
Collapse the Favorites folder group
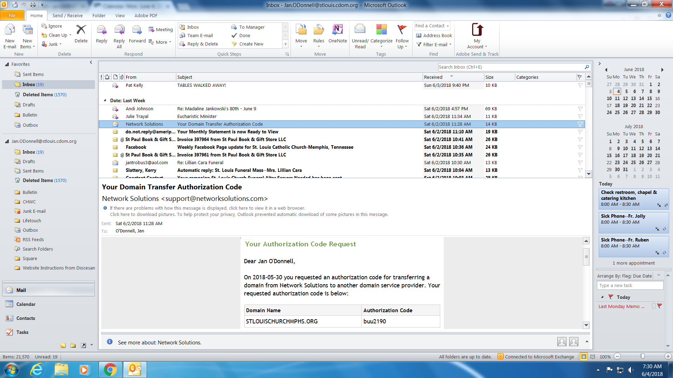7,64
